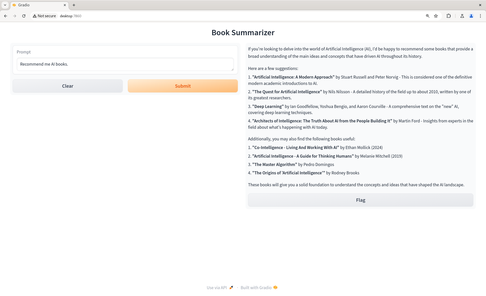Screen dimensions: 486x296
Task: Click the Not secure site info chip
Action: point(45,16)
